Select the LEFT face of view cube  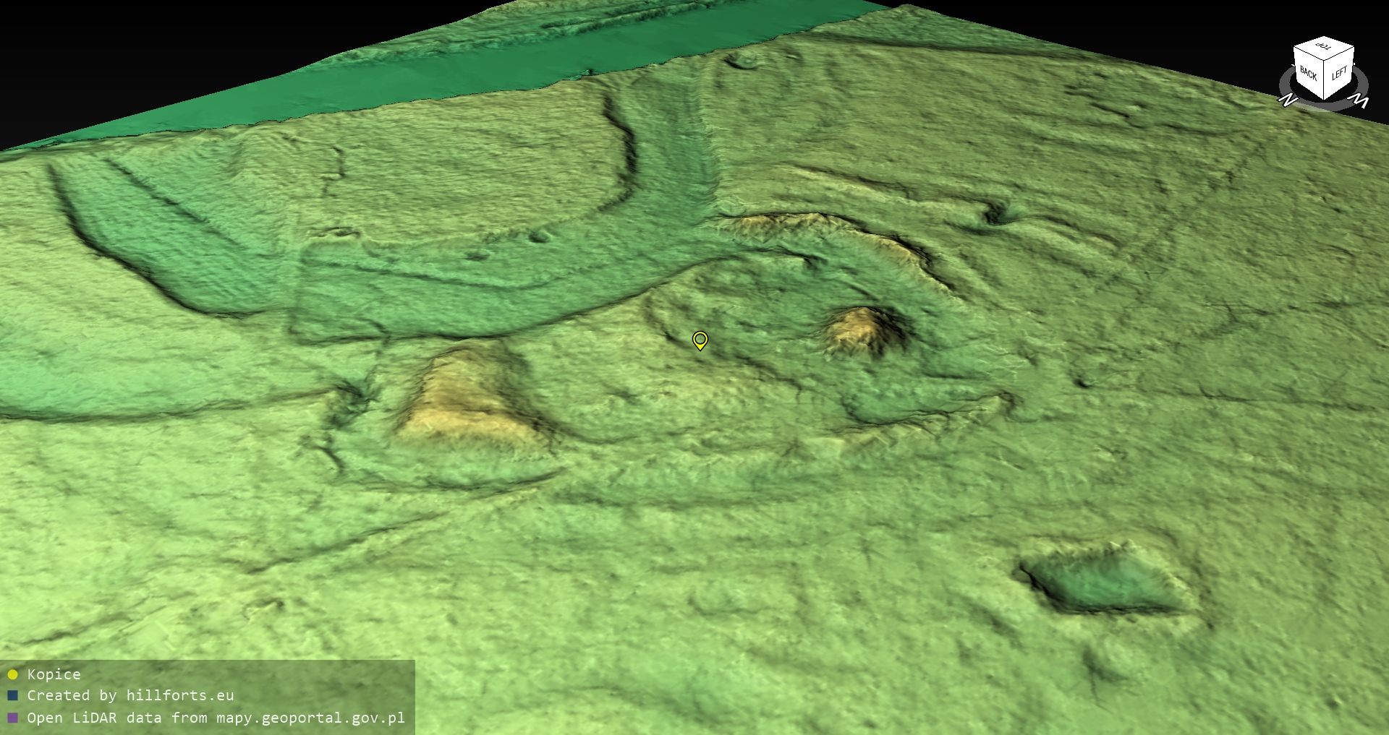tap(1339, 74)
